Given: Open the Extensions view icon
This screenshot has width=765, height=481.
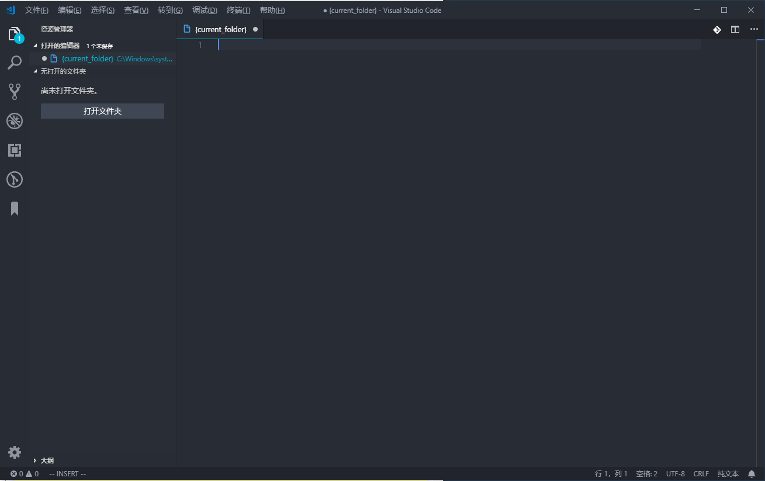Looking at the screenshot, I should 15,150.
